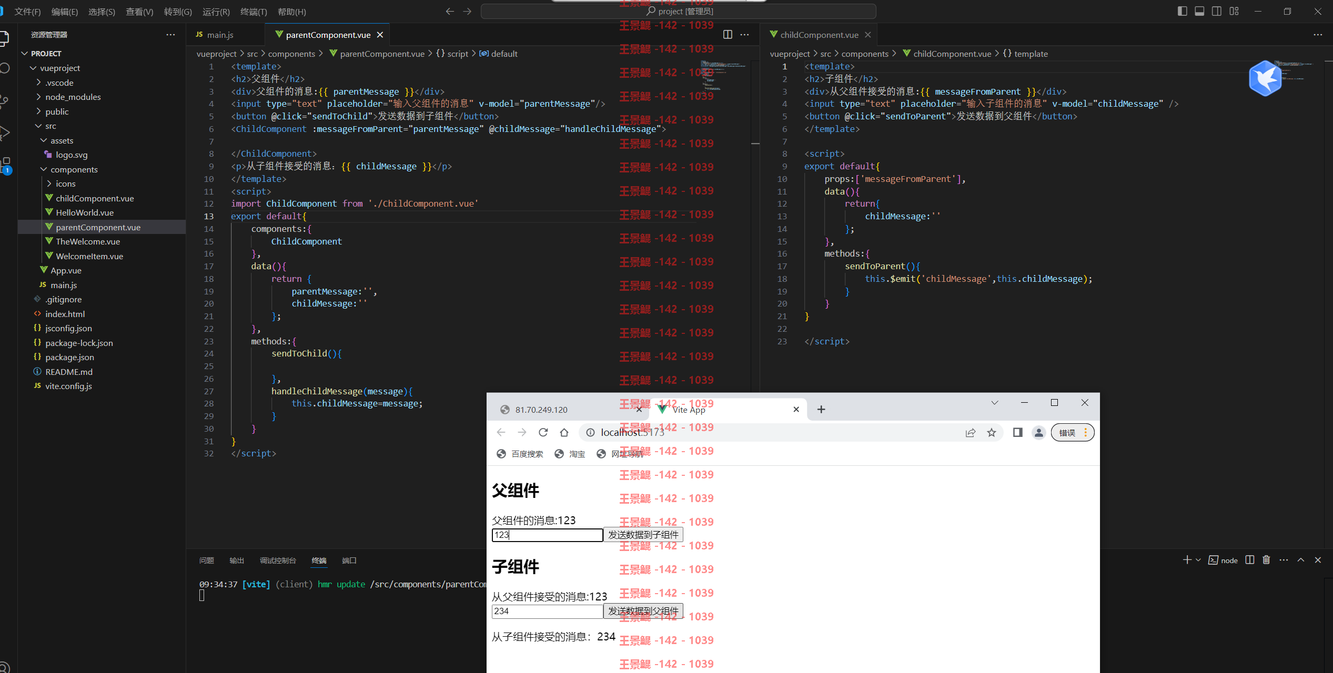Open TheWelcome.vue file
1333x673 pixels.
click(88, 241)
